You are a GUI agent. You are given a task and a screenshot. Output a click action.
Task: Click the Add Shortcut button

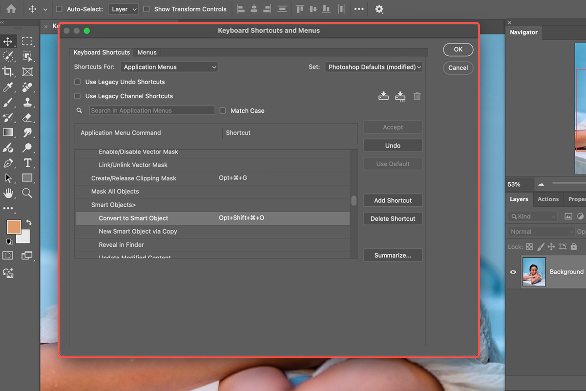pyautogui.click(x=393, y=200)
